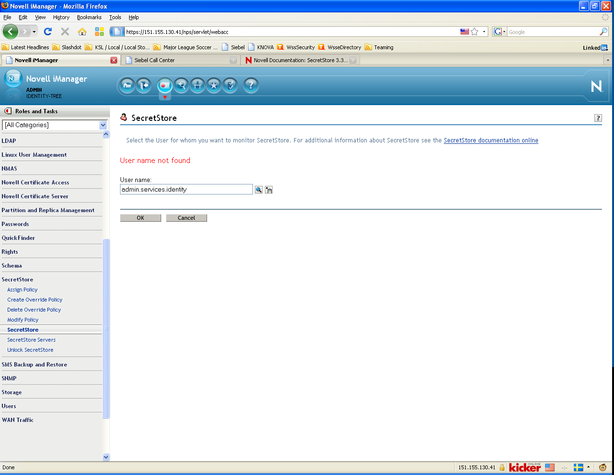
Task: Click the Firefox Back arrow
Action: (x=11, y=32)
